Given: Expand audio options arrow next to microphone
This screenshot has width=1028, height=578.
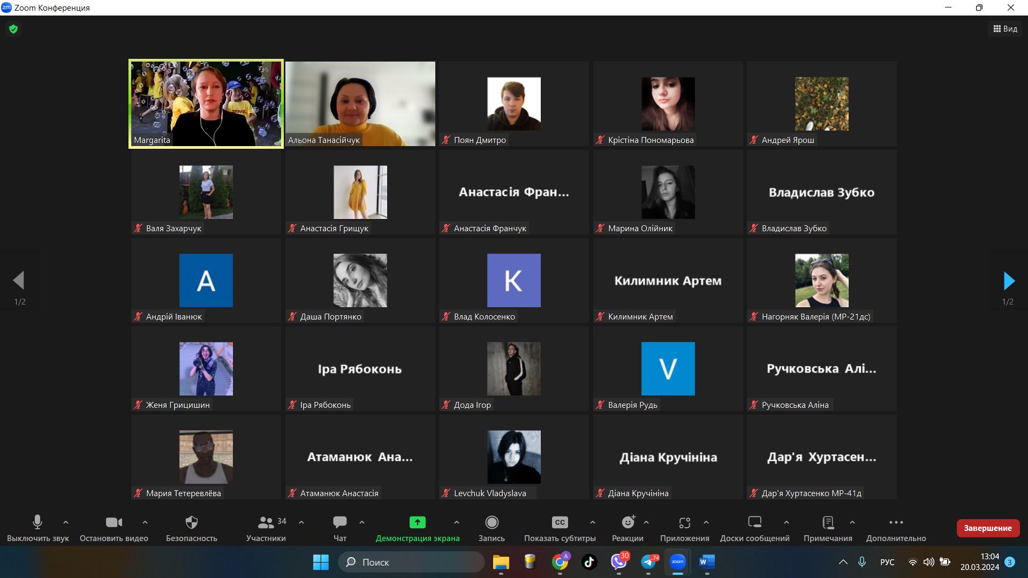Looking at the screenshot, I should click(x=66, y=522).
